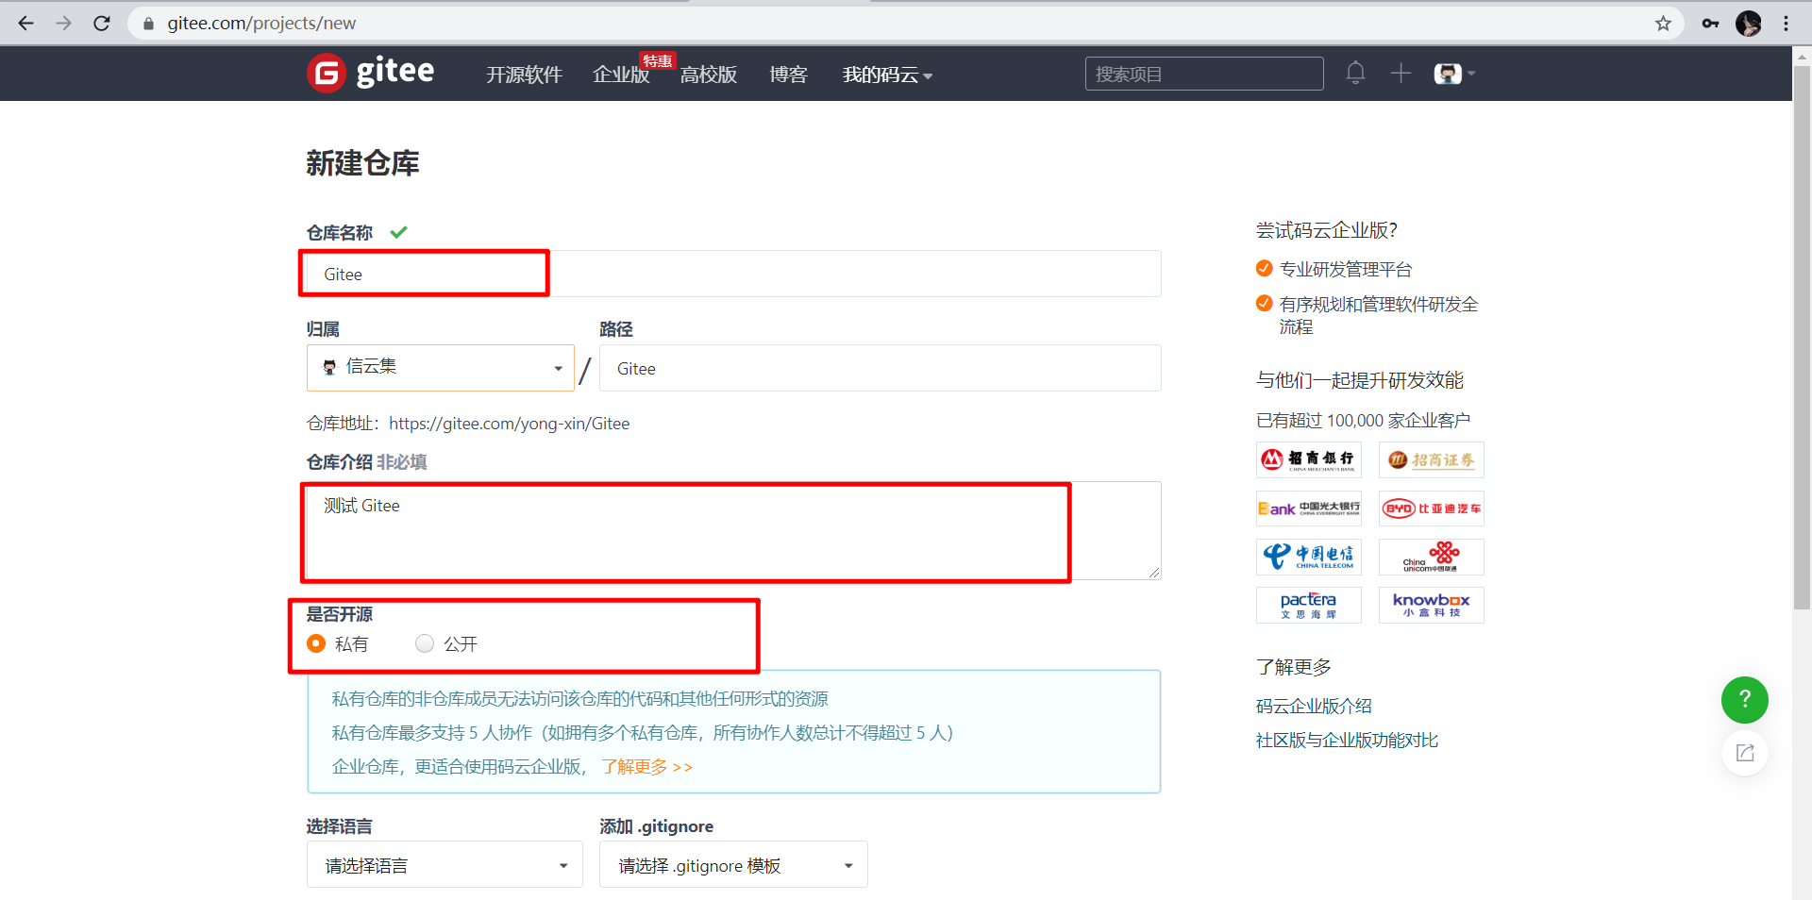The image size is (1812, 900).
Task: Click the 仓库名称 input containing Gitee
Action: pyautogui.click(x=733, y=274)
